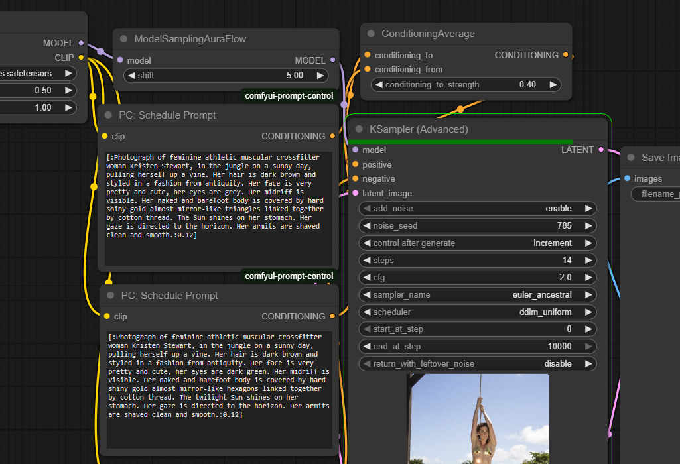Click next sampler_name arrow
This screenshot has height=464, width=680.
coord(588,294)
